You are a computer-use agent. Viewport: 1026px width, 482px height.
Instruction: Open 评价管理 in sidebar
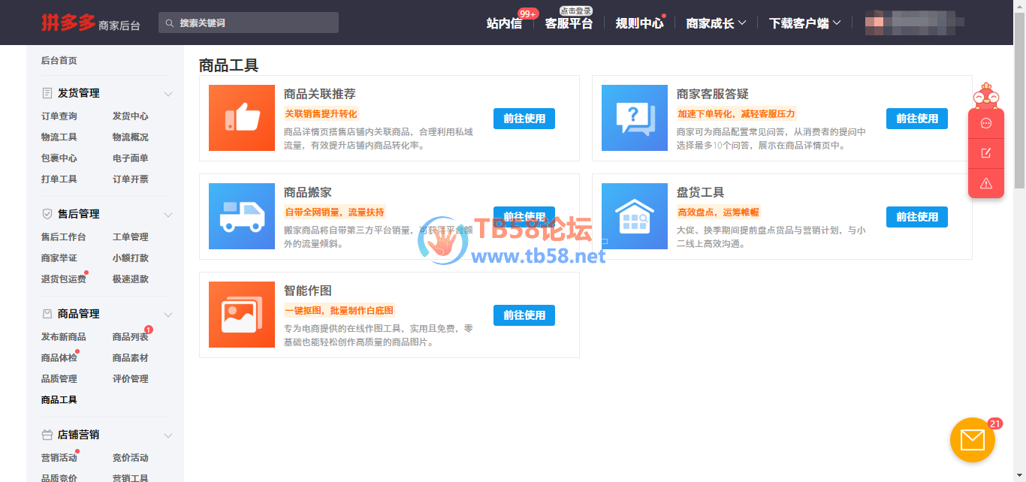(x=131, y=379)
